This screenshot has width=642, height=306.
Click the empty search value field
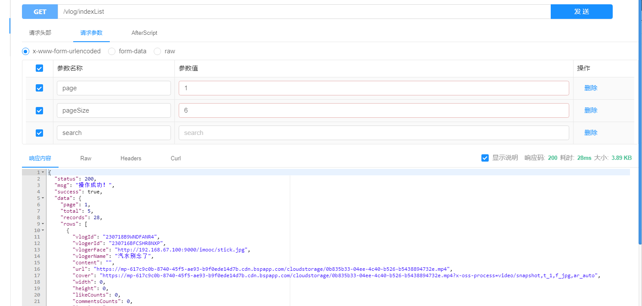click(x=374, y=133)
